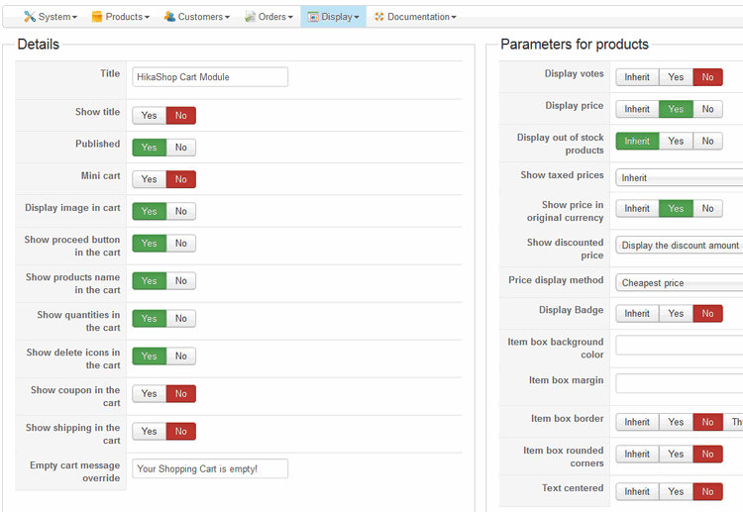Set Show title to Yes
The image size is (743, 512).
(x=149, y=116)
